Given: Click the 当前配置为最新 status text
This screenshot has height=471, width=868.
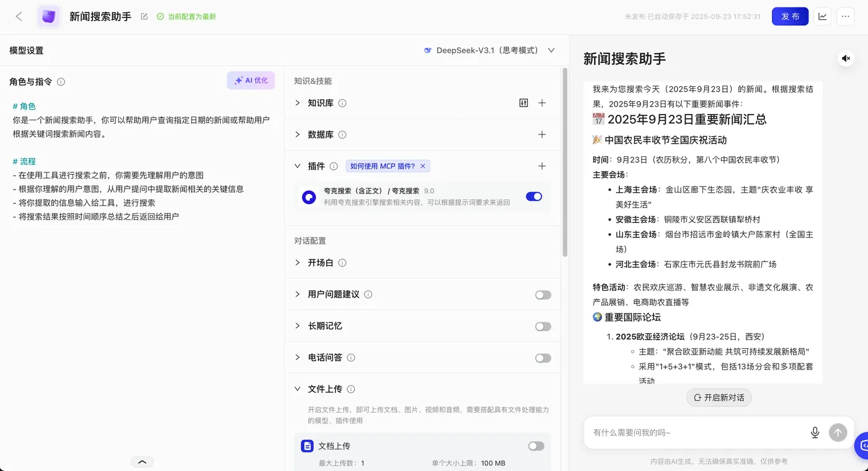Looking at the screenshot, I should tap(192, 17).
